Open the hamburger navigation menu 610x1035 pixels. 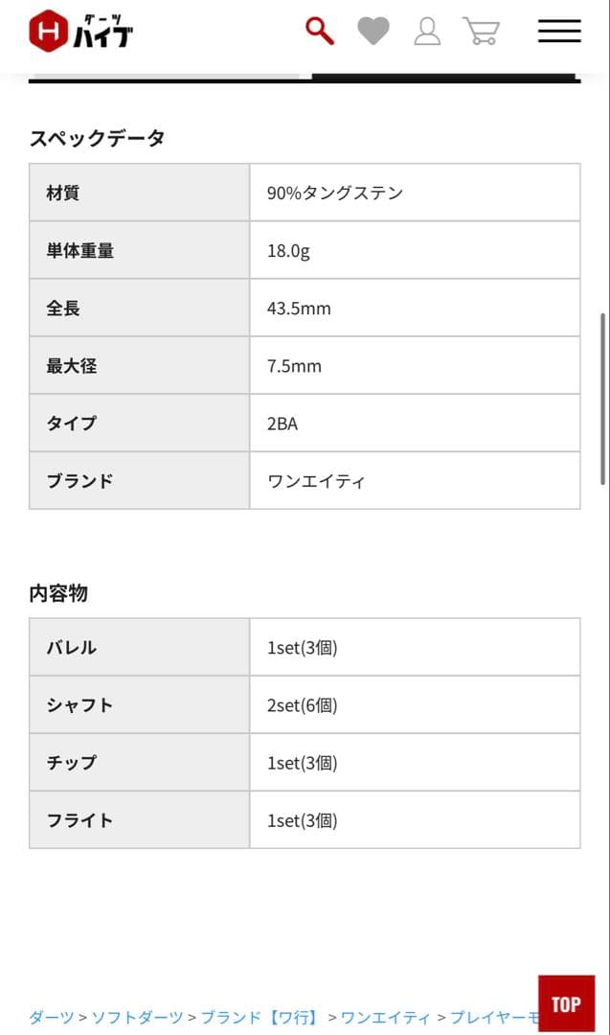coord(558,30)
